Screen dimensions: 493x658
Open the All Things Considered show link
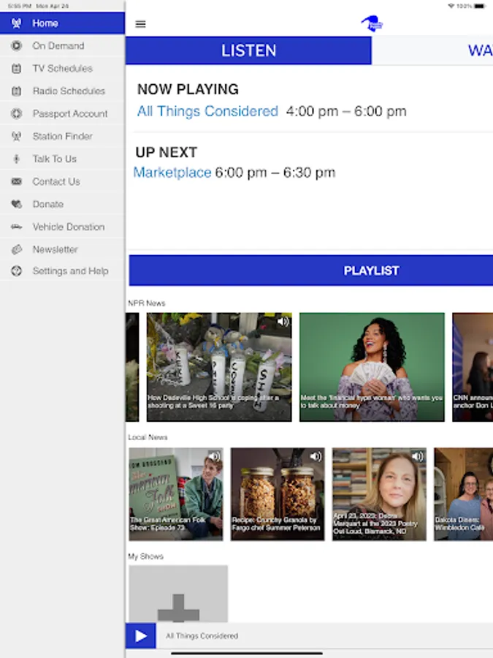coord(208,111)
